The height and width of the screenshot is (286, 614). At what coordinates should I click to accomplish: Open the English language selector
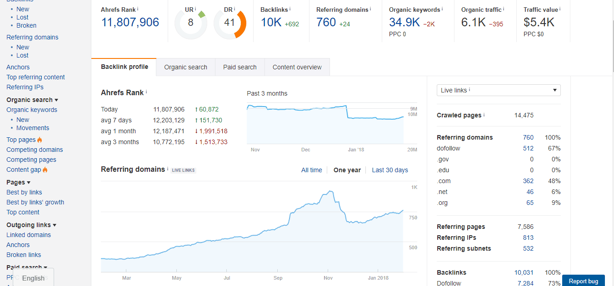click(x=34, y=278)
